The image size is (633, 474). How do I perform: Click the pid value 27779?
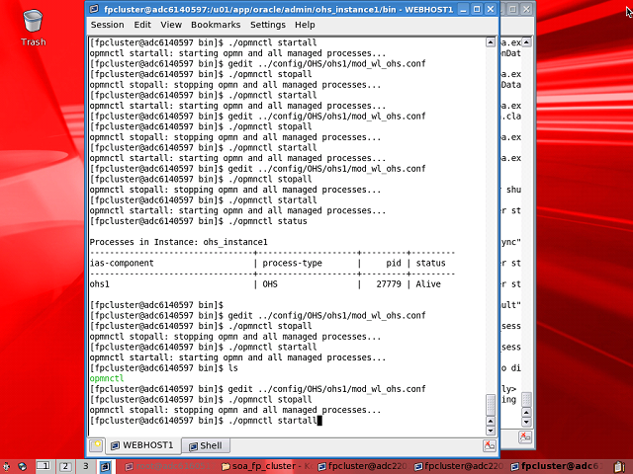click(389, 284)
